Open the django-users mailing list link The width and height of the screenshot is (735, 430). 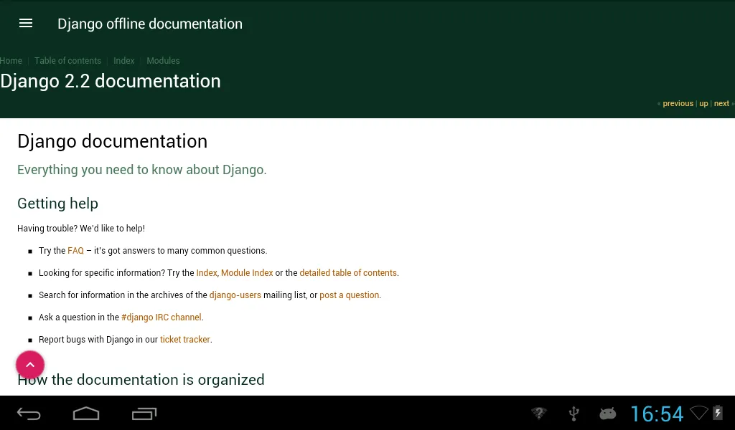tap(235, 295)
